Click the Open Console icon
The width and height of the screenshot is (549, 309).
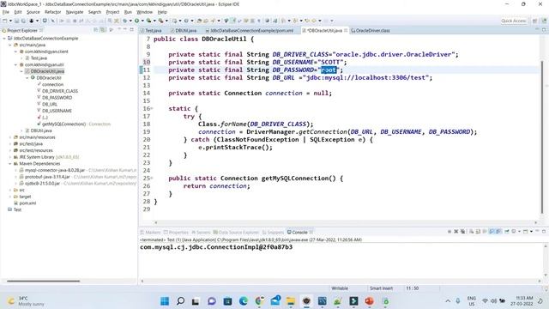click(525, 232)
